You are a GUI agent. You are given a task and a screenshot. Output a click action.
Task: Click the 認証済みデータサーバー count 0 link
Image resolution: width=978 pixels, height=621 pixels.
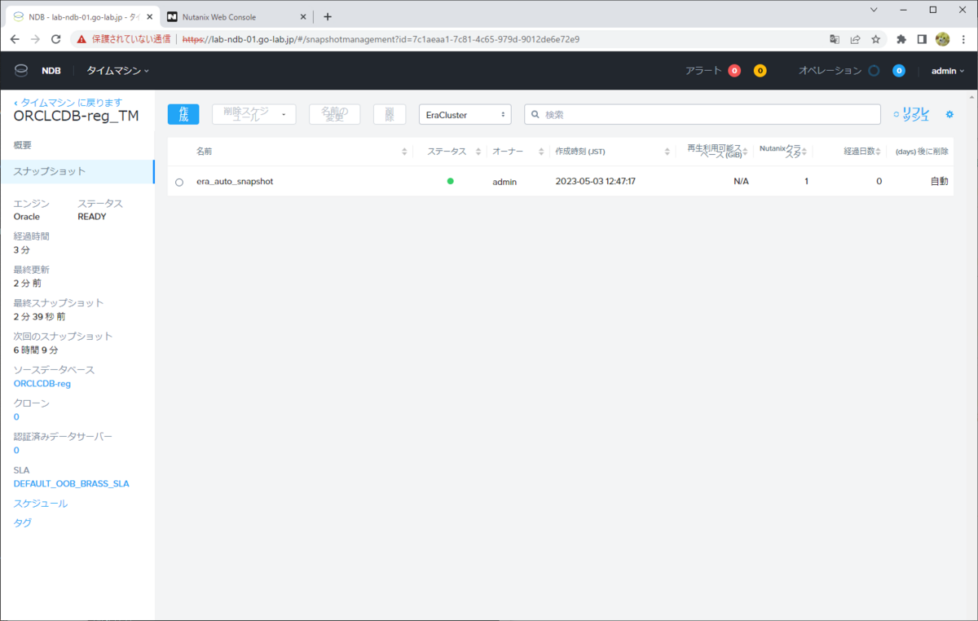click(16, 450)
